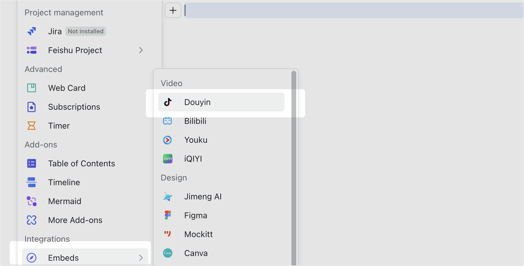Click the Table of Contents icon
Viewport: 524px width, 266px height.
(x=32, y=163)
